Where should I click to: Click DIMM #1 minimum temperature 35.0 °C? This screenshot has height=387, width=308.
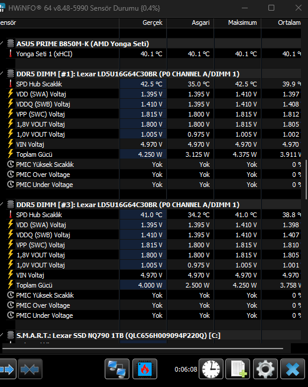[199, 84]
